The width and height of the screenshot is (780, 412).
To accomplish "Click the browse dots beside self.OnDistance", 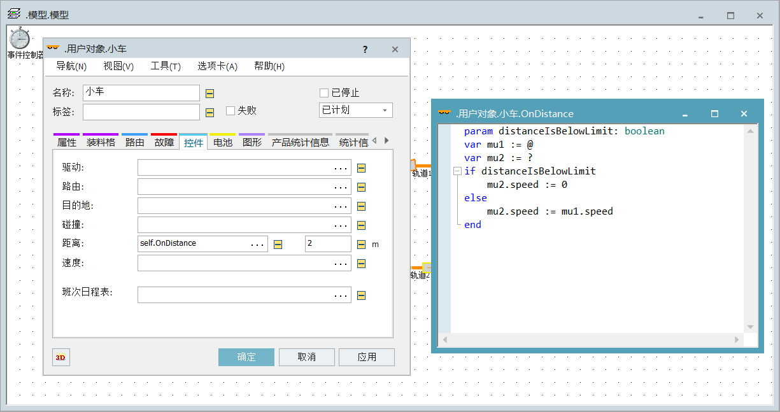I will tap(258, 245).
